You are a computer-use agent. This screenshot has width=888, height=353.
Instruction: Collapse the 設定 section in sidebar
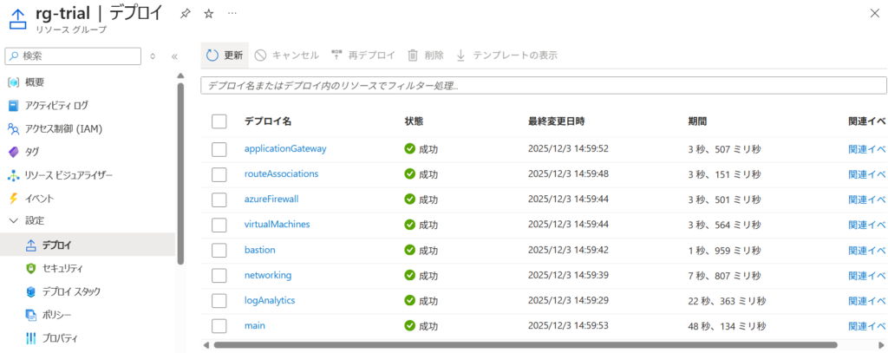[x=13, y=221]
